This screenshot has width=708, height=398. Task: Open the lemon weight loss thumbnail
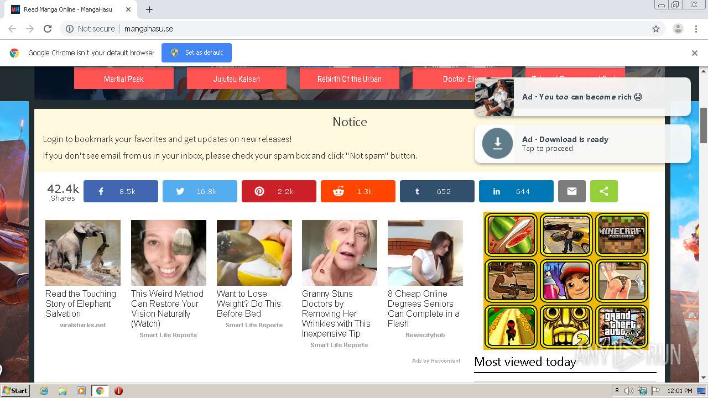[x=254, y=253]
